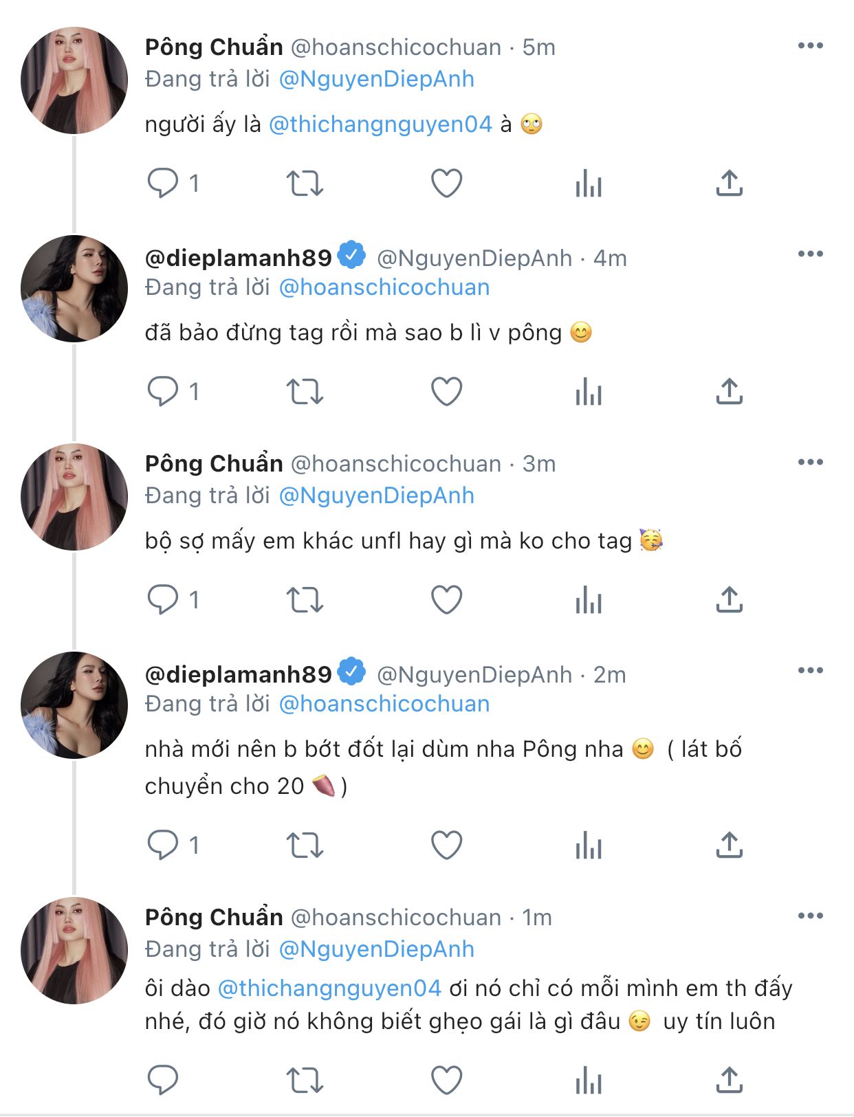Reply to the 1m 'ôi dào' tweet
This screenshot has height=1117, width=854.
click(163, 1080)
